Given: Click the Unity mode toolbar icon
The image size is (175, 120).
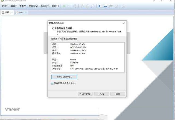Looking at the screenshot, I should pos(116,6).
